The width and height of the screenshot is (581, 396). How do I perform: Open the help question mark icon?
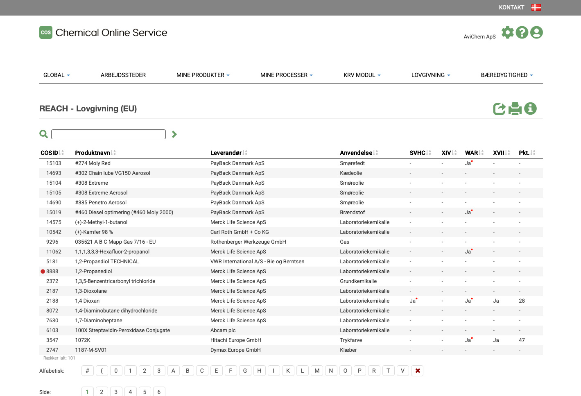coord(522,32)
